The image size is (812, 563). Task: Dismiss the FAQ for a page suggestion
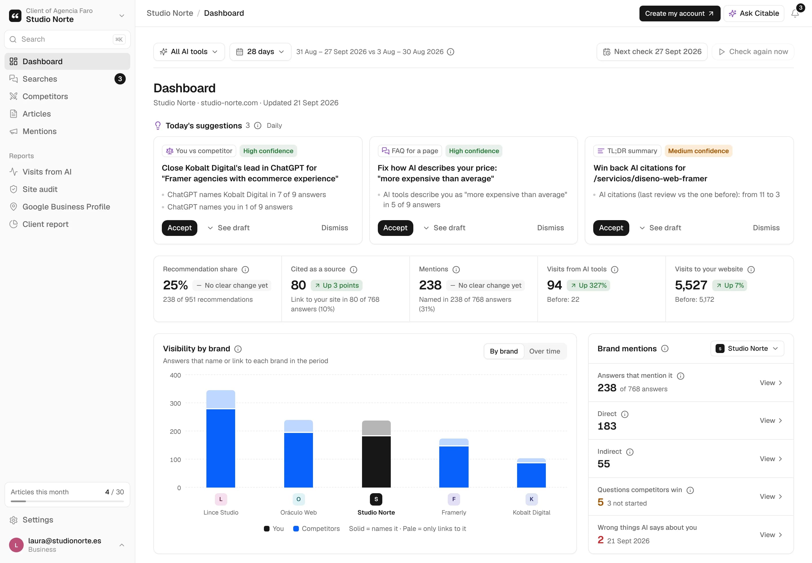coord(550,228)
